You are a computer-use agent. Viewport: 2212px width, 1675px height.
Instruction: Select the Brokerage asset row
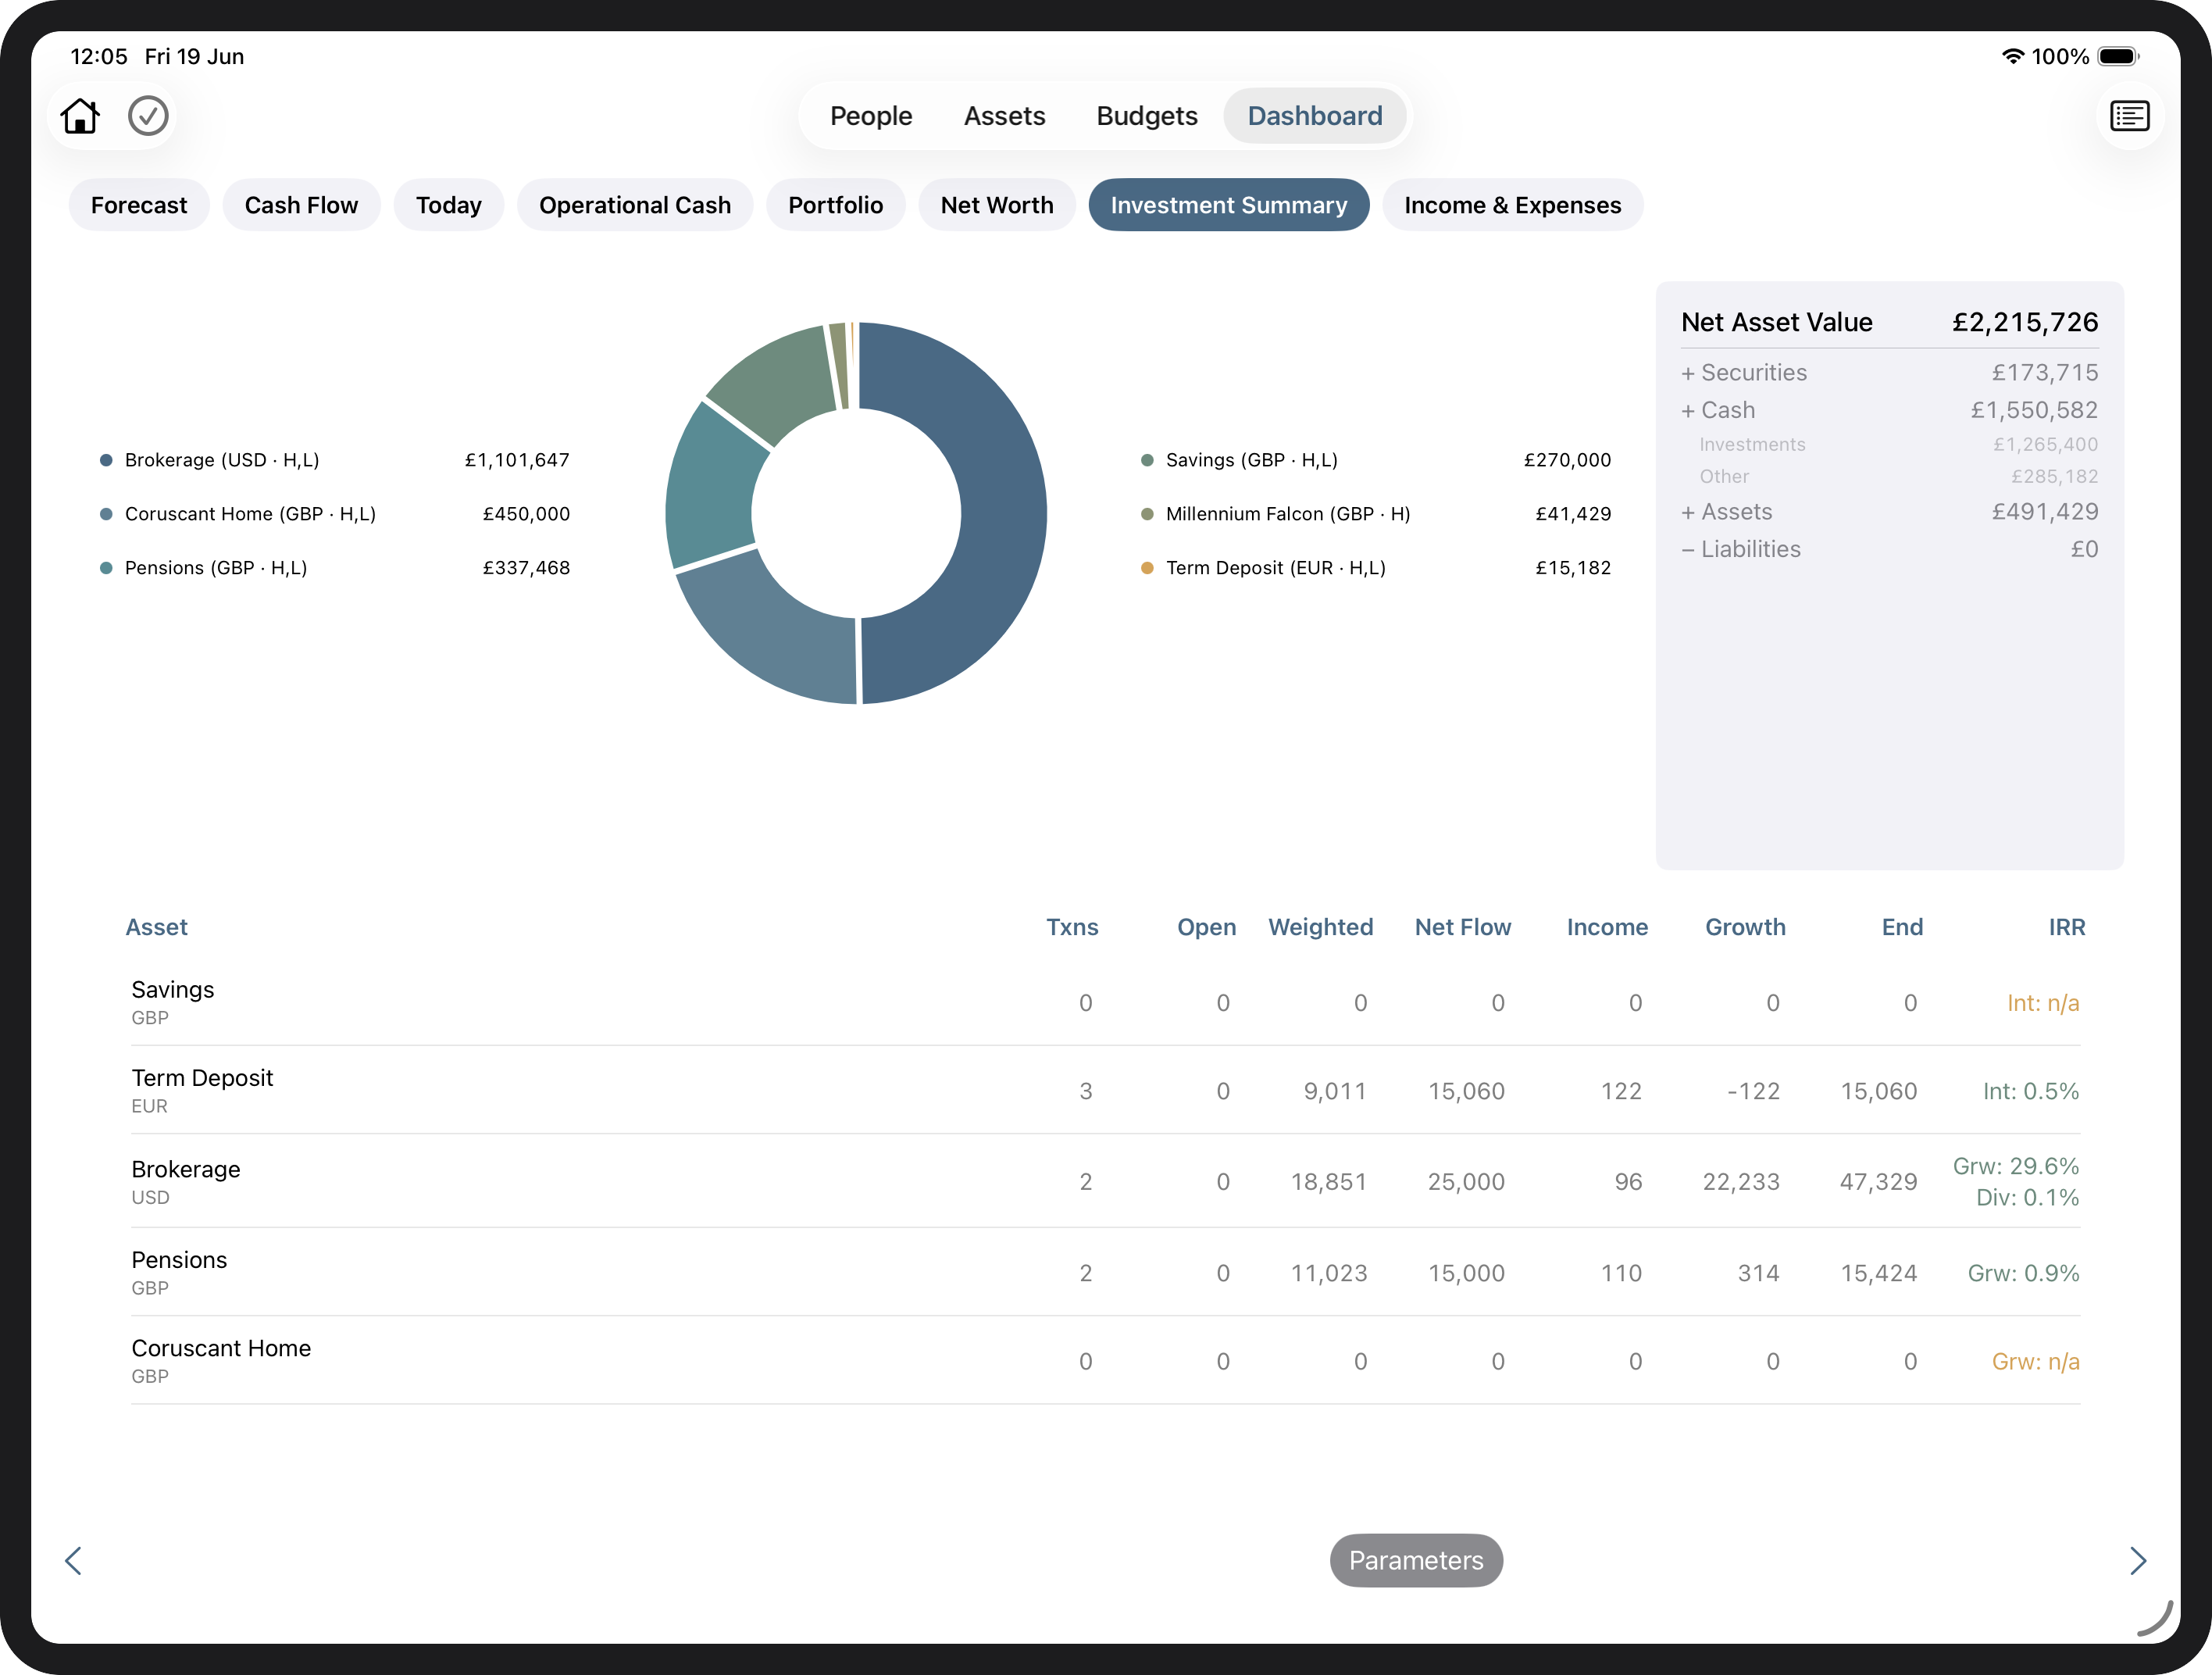coord(1105,1181)
